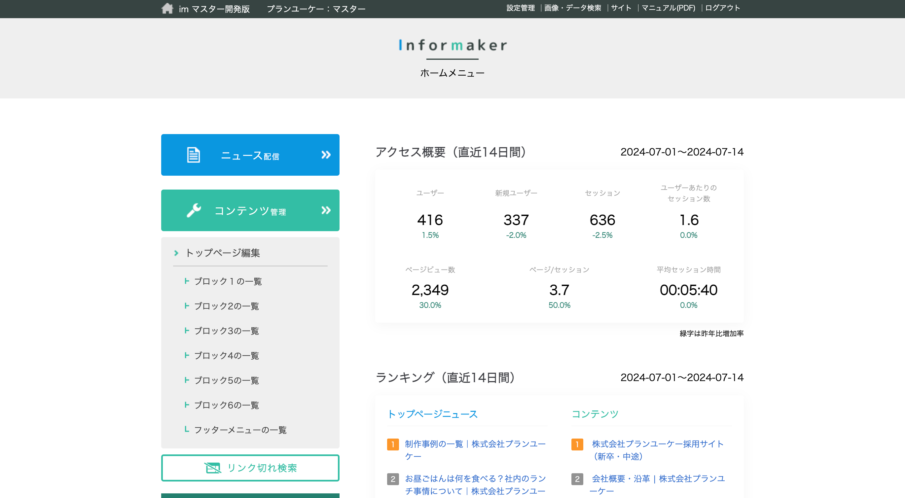This screenshot has width=905, height=498.
Task: Click rank 2 badge in コンテンツ ranking
Action: 577,479
